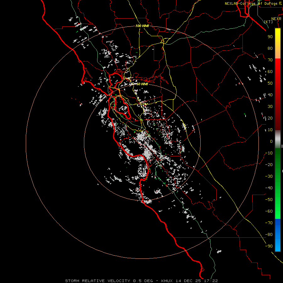Click the "-50" value on the velocity scale

point(269,200)
